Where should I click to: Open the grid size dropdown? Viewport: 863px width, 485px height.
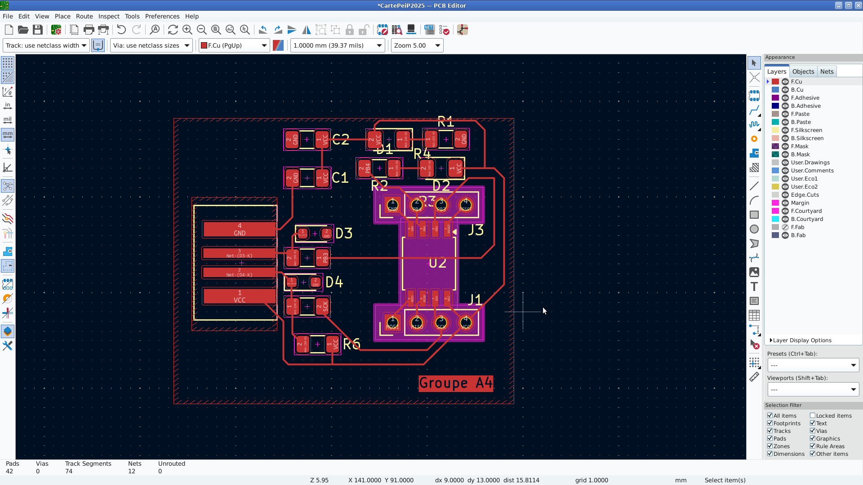(338, 45)
